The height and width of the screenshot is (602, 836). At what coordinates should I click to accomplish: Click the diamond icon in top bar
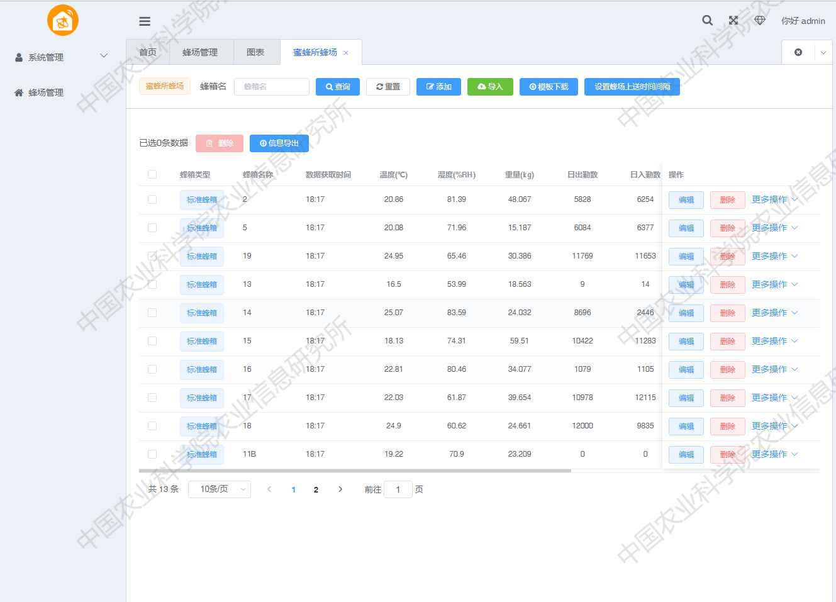[760, 20]
